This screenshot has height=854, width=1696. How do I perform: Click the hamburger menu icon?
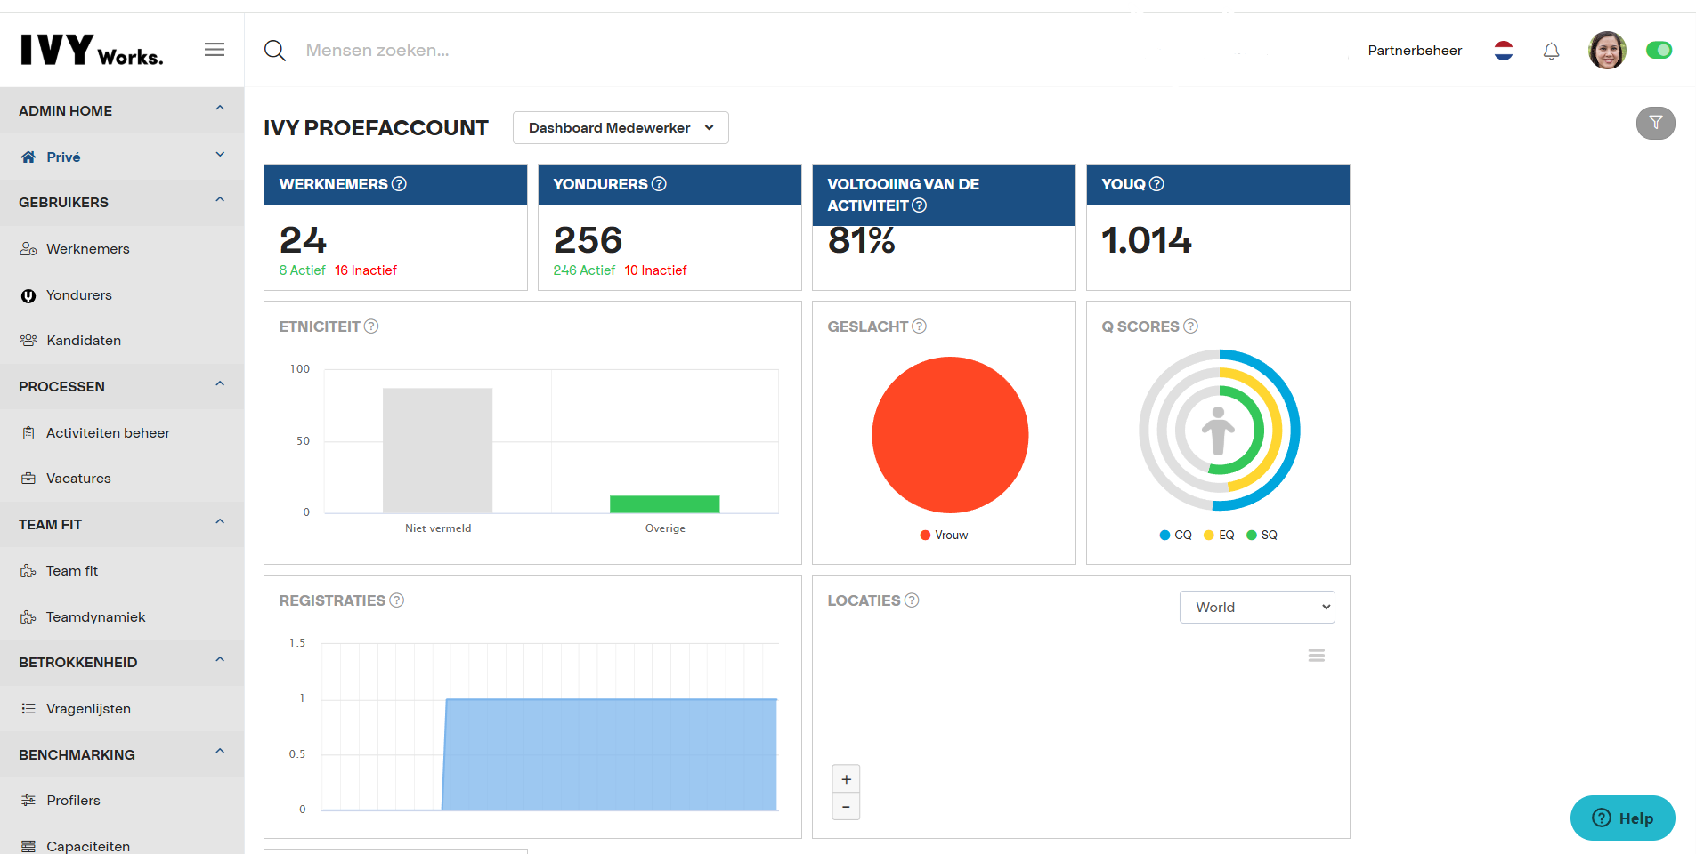[214, 50]
